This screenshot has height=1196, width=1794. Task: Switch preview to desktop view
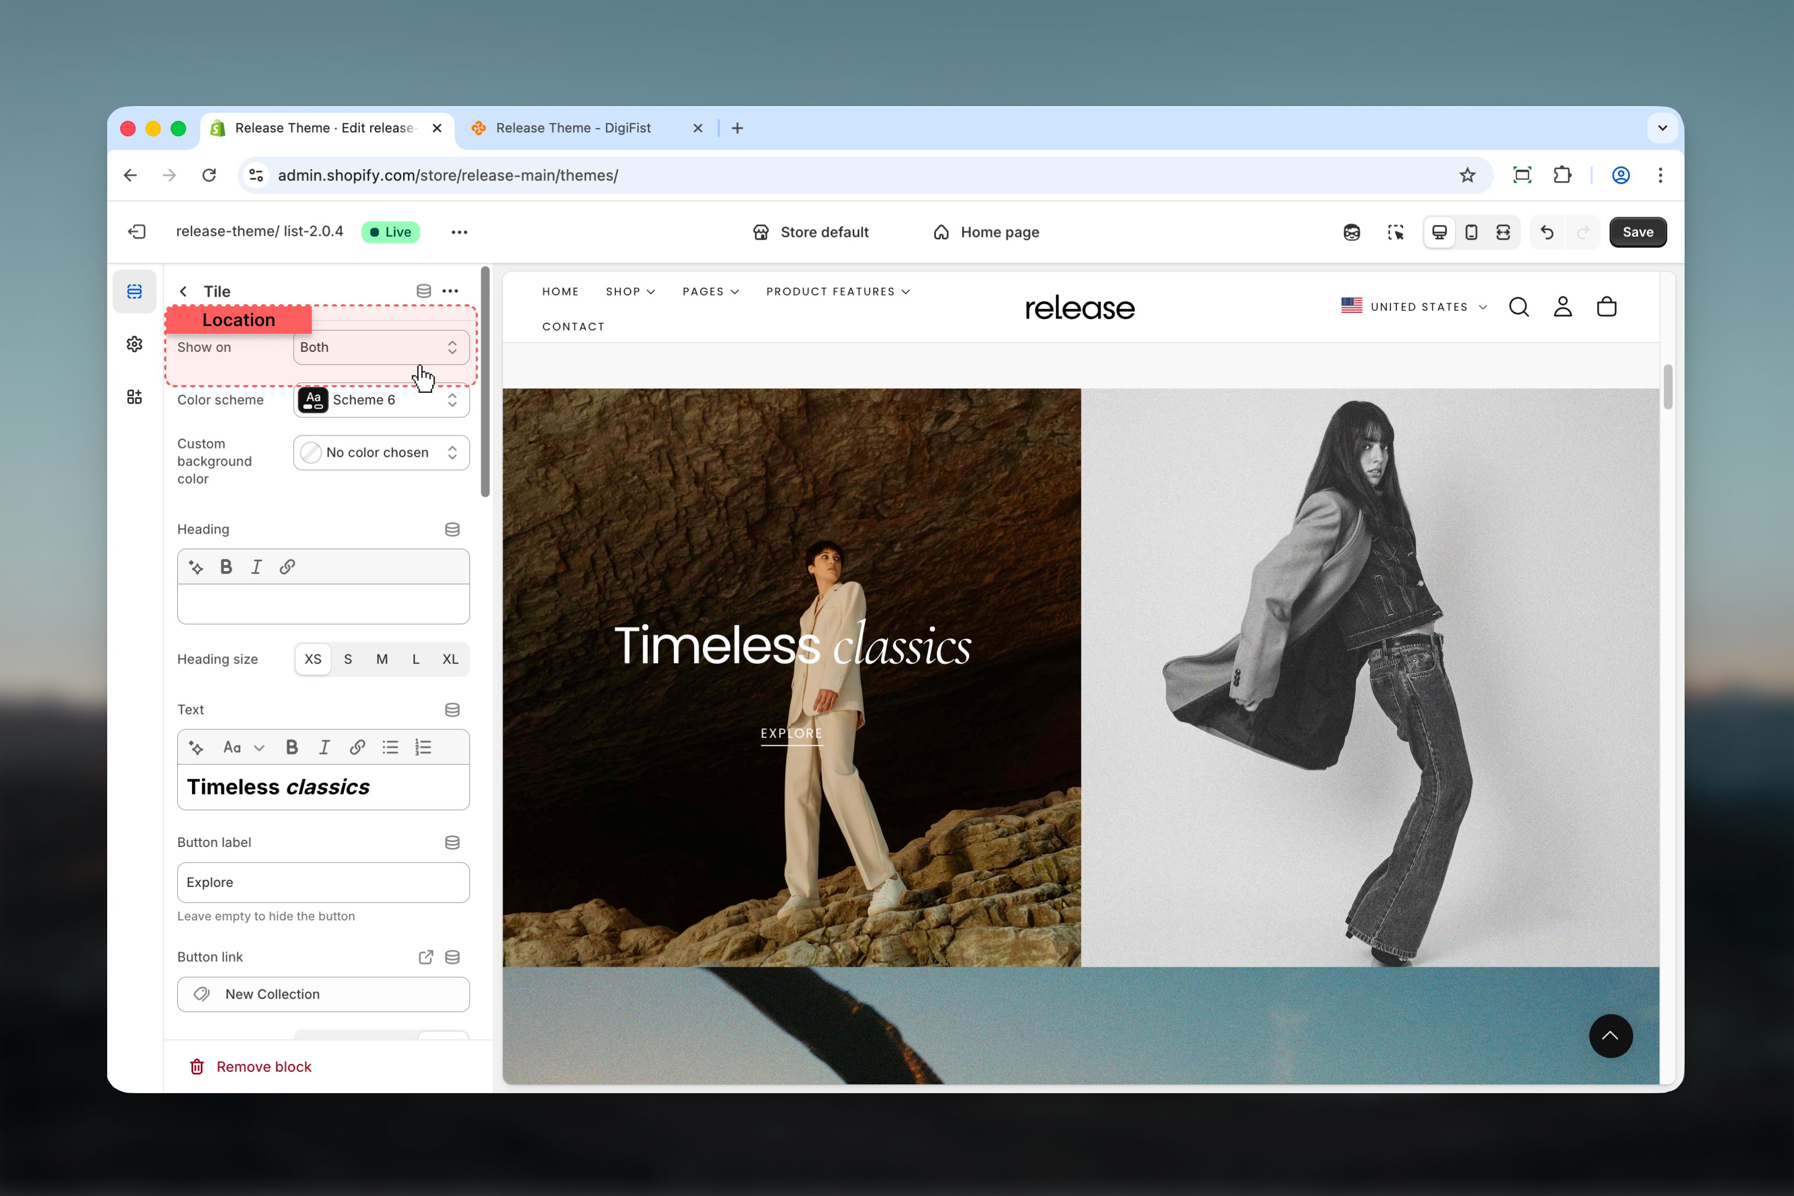coord(1440,232)
